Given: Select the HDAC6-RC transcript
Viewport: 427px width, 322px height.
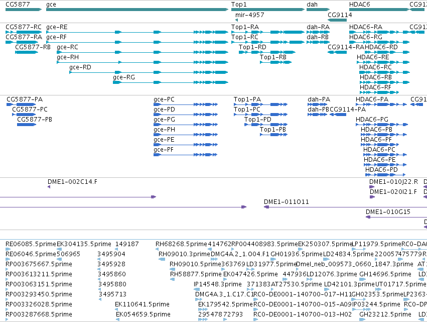Looking at the screenshot, I should pyautogui.click(x=384, y=72).
